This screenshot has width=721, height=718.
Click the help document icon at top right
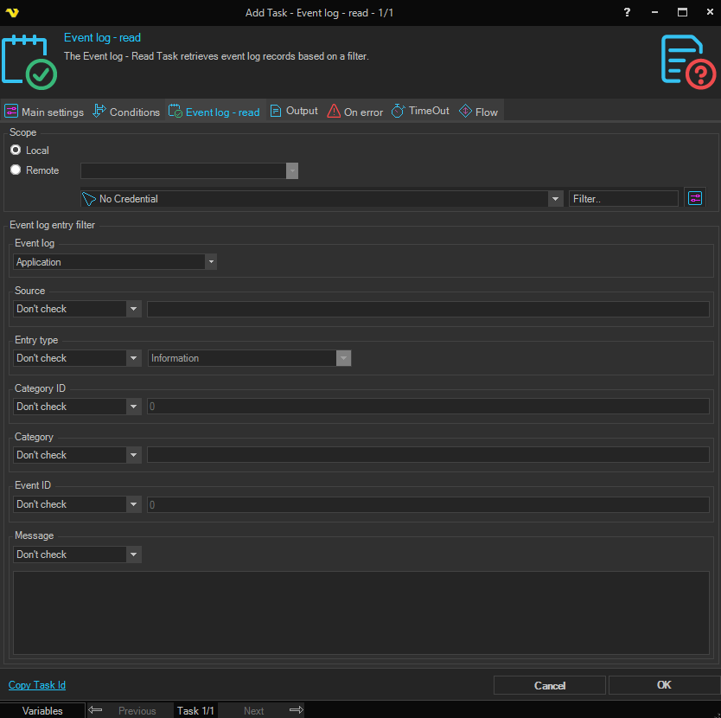click(688, 62)
